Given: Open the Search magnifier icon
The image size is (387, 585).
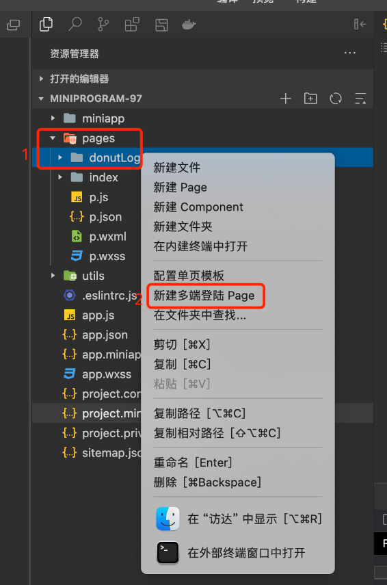Looking at the screenshot, I should [x=75, y=25].
